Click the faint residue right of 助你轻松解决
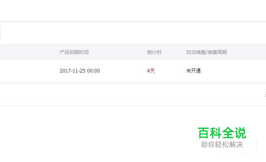 [x=257, y=145]
